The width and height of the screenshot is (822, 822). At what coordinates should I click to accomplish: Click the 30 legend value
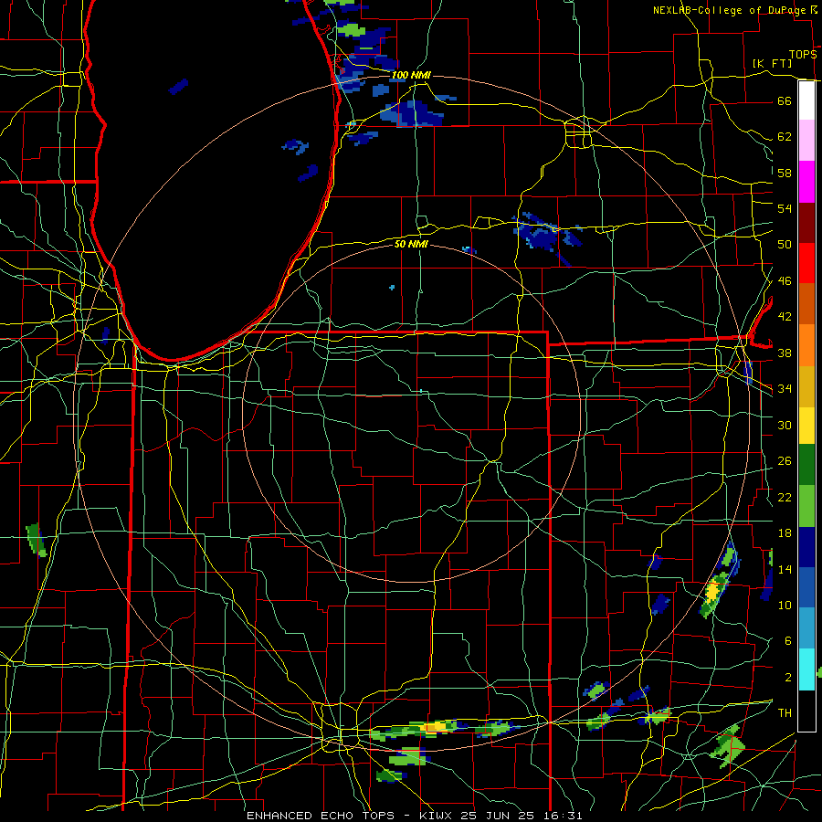[x=785, y=425]
